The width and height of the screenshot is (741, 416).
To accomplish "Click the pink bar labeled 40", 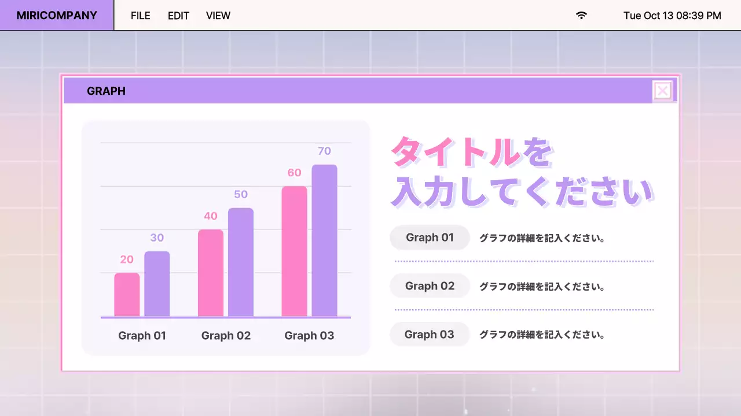I will (x=211, y=273).
